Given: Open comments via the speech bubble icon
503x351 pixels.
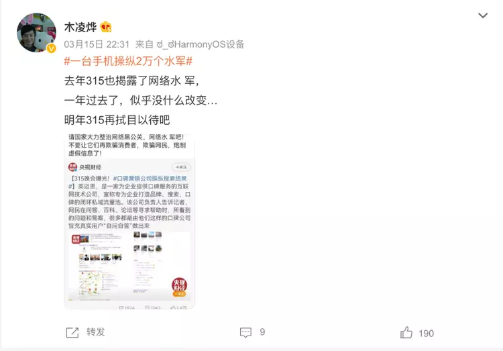Looking at the screenshot, I should click(245, 332).
